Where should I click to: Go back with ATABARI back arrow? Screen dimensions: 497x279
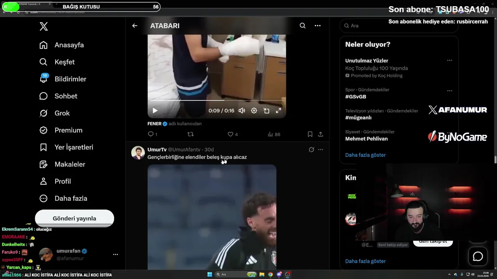(135, 26)
